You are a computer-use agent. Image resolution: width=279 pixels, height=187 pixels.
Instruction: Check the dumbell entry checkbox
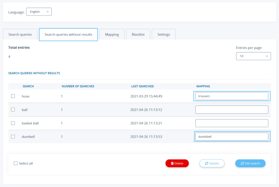point(13,137)
